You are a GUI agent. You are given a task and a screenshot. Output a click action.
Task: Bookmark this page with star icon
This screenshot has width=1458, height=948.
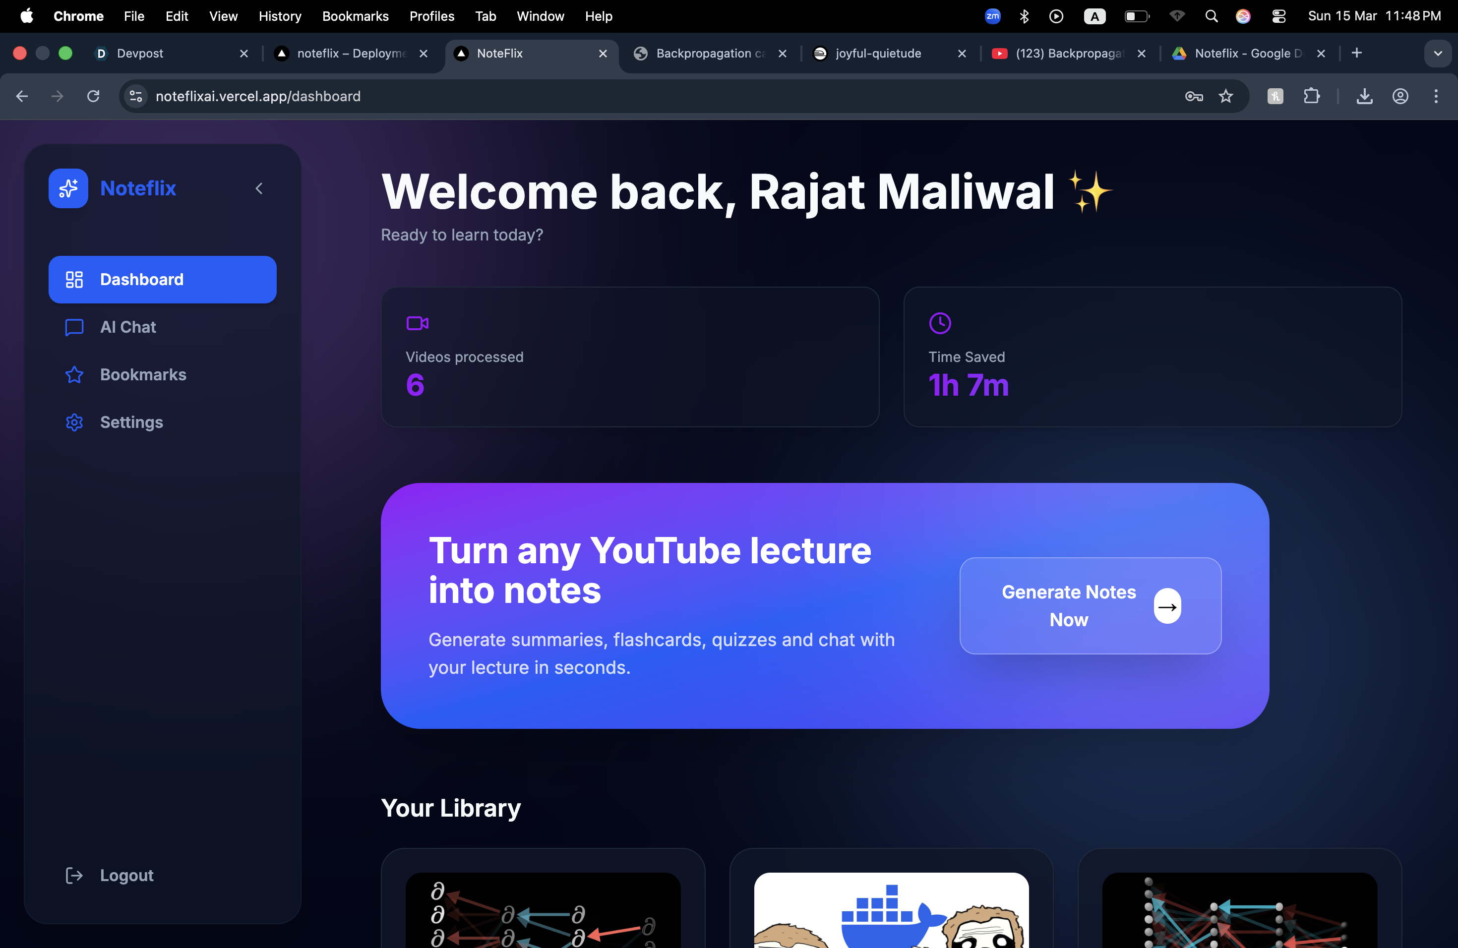(1225, 96)
